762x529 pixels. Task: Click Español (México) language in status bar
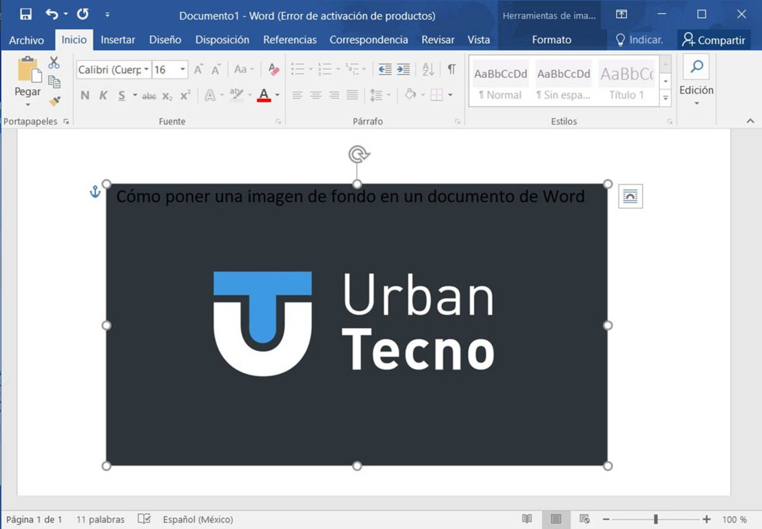click(198, 519)
